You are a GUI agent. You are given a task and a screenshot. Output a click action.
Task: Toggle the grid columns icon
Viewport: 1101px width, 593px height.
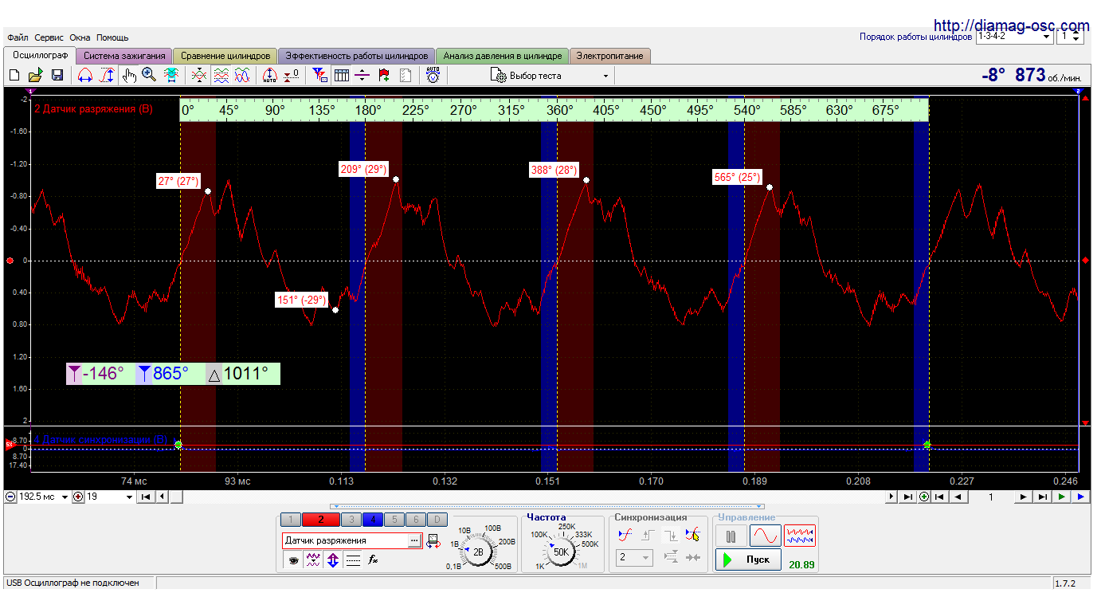pos(342,75)
